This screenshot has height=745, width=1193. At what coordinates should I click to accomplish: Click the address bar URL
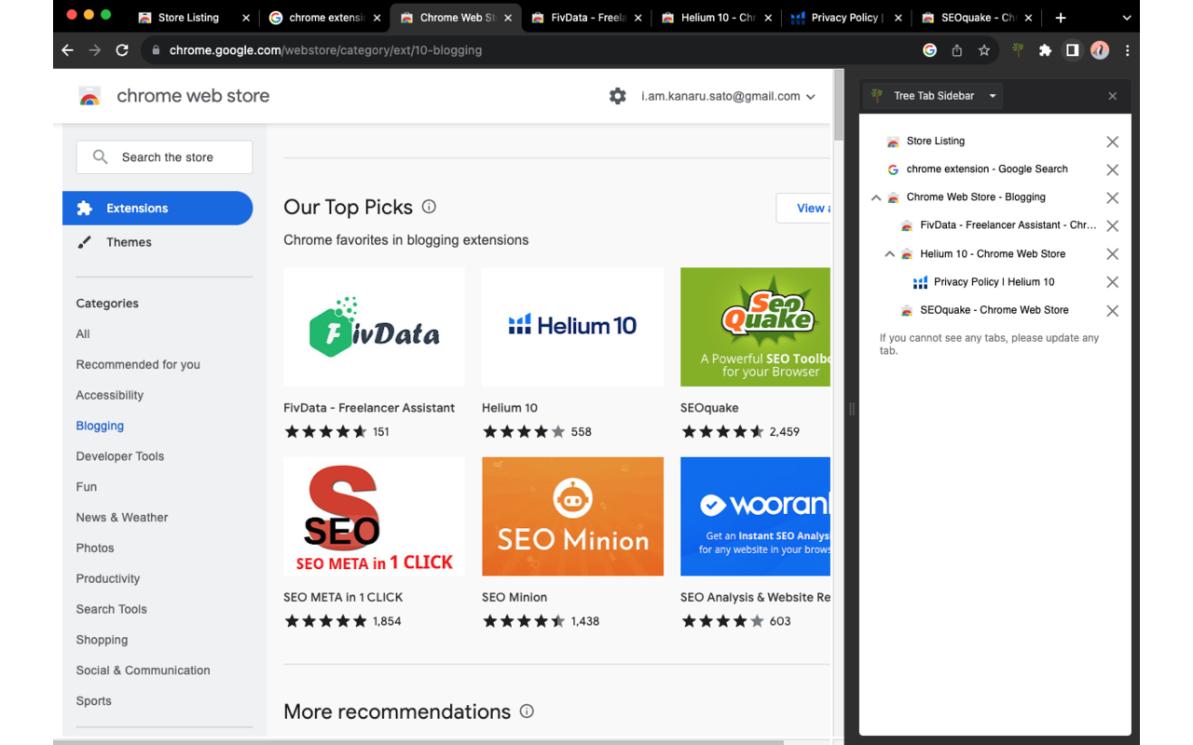tap(325, 50)
